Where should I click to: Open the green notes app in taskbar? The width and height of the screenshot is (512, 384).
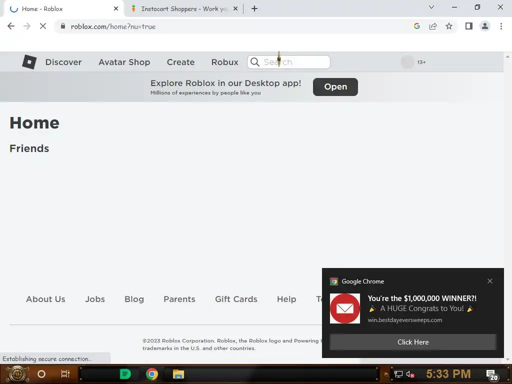click(125, 374)
